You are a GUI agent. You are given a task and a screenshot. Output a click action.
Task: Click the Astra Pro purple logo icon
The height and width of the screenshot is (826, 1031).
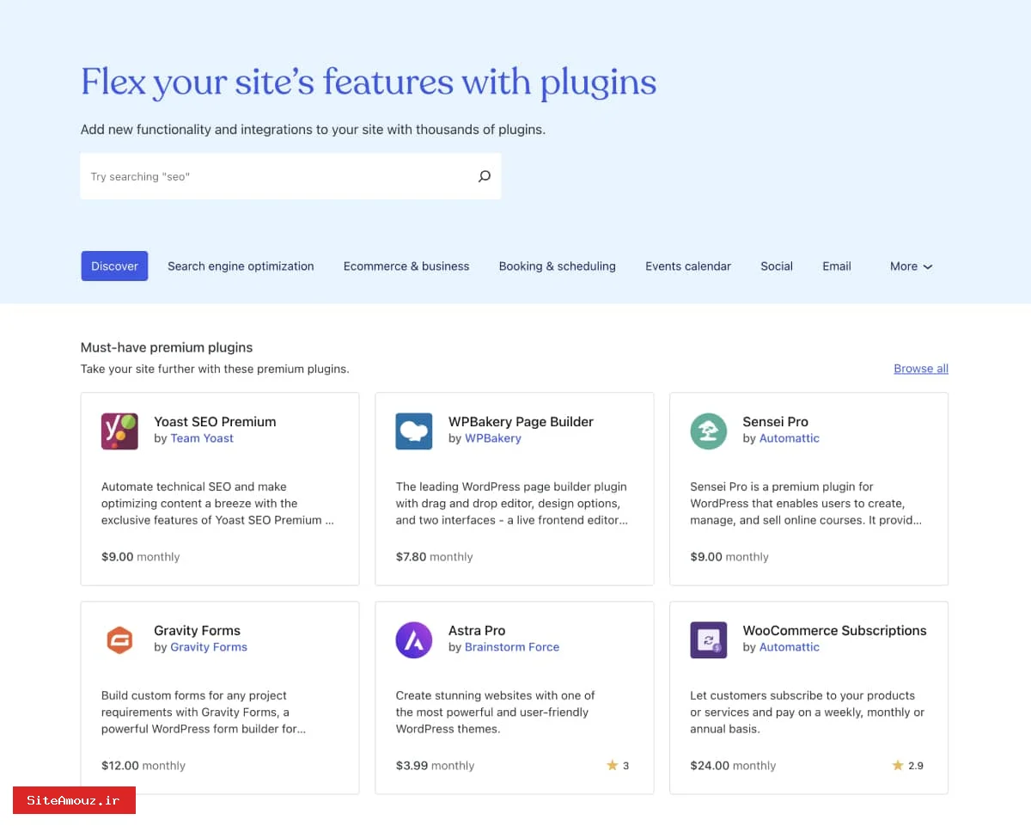click(x=414, y=639)
